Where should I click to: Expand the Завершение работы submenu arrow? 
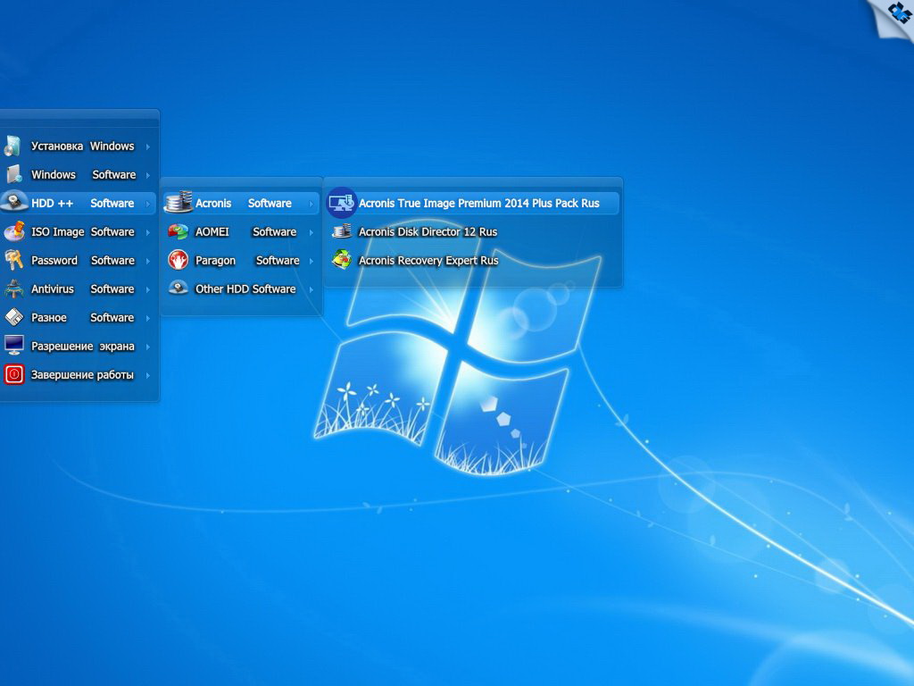(148, 375)
